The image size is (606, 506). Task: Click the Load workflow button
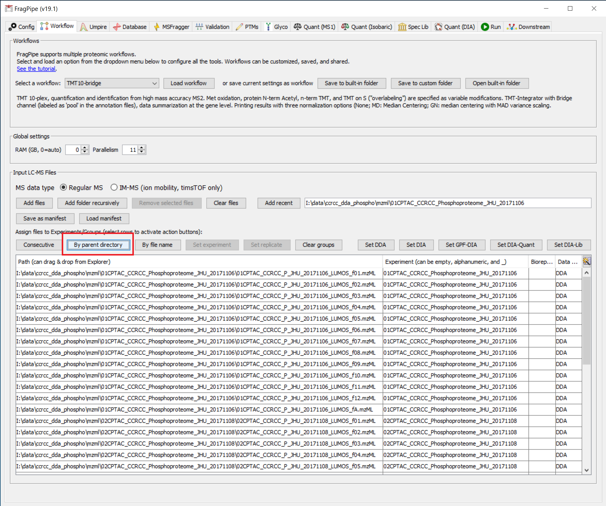pos(189,83)
